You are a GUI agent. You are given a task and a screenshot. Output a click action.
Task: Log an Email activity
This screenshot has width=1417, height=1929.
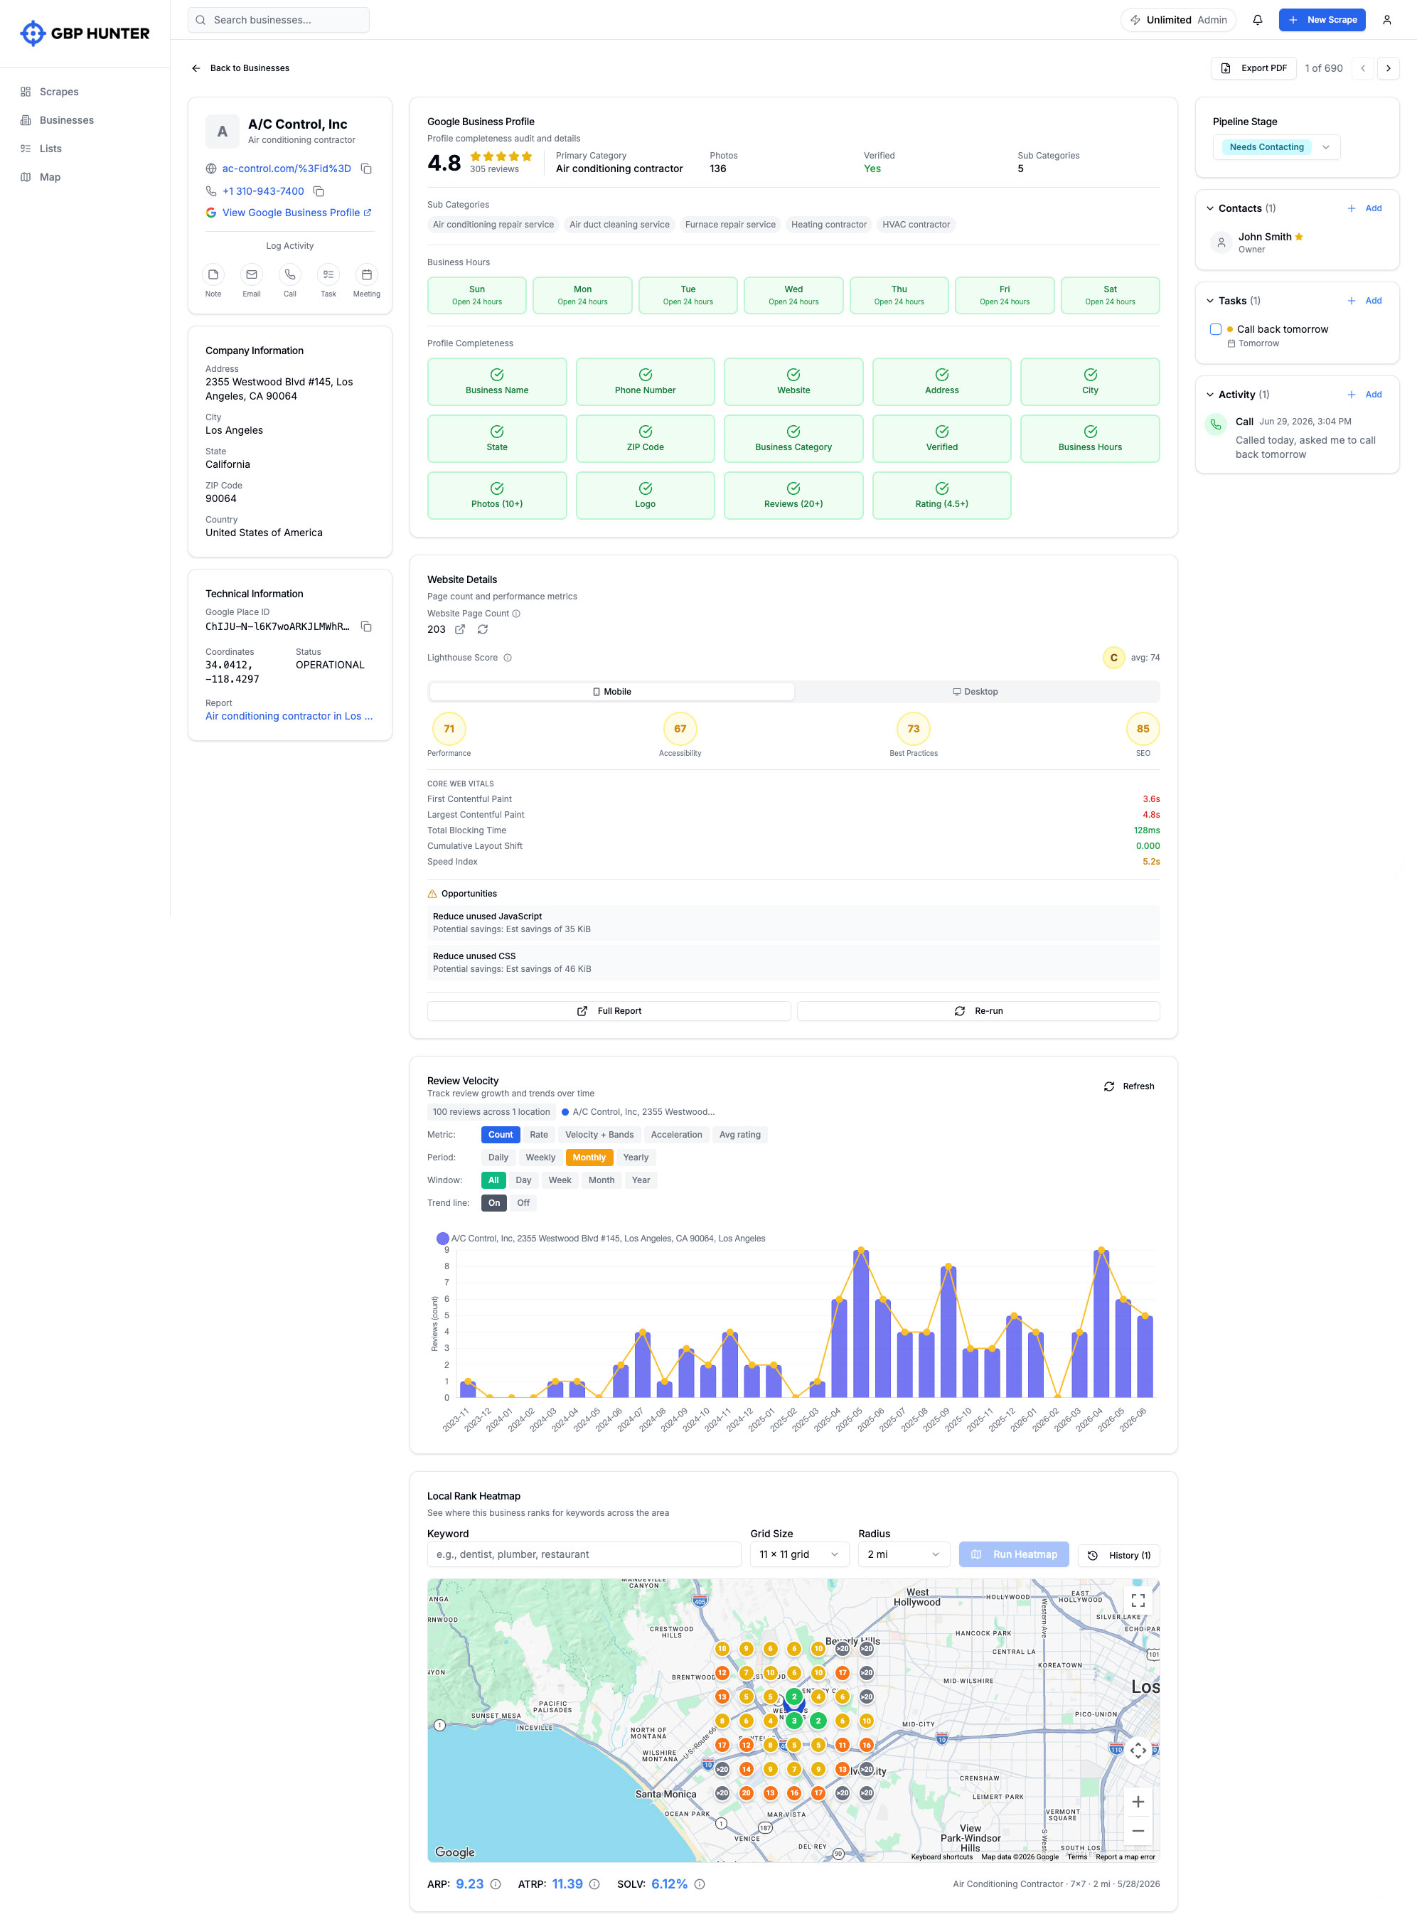pos(251,274)
